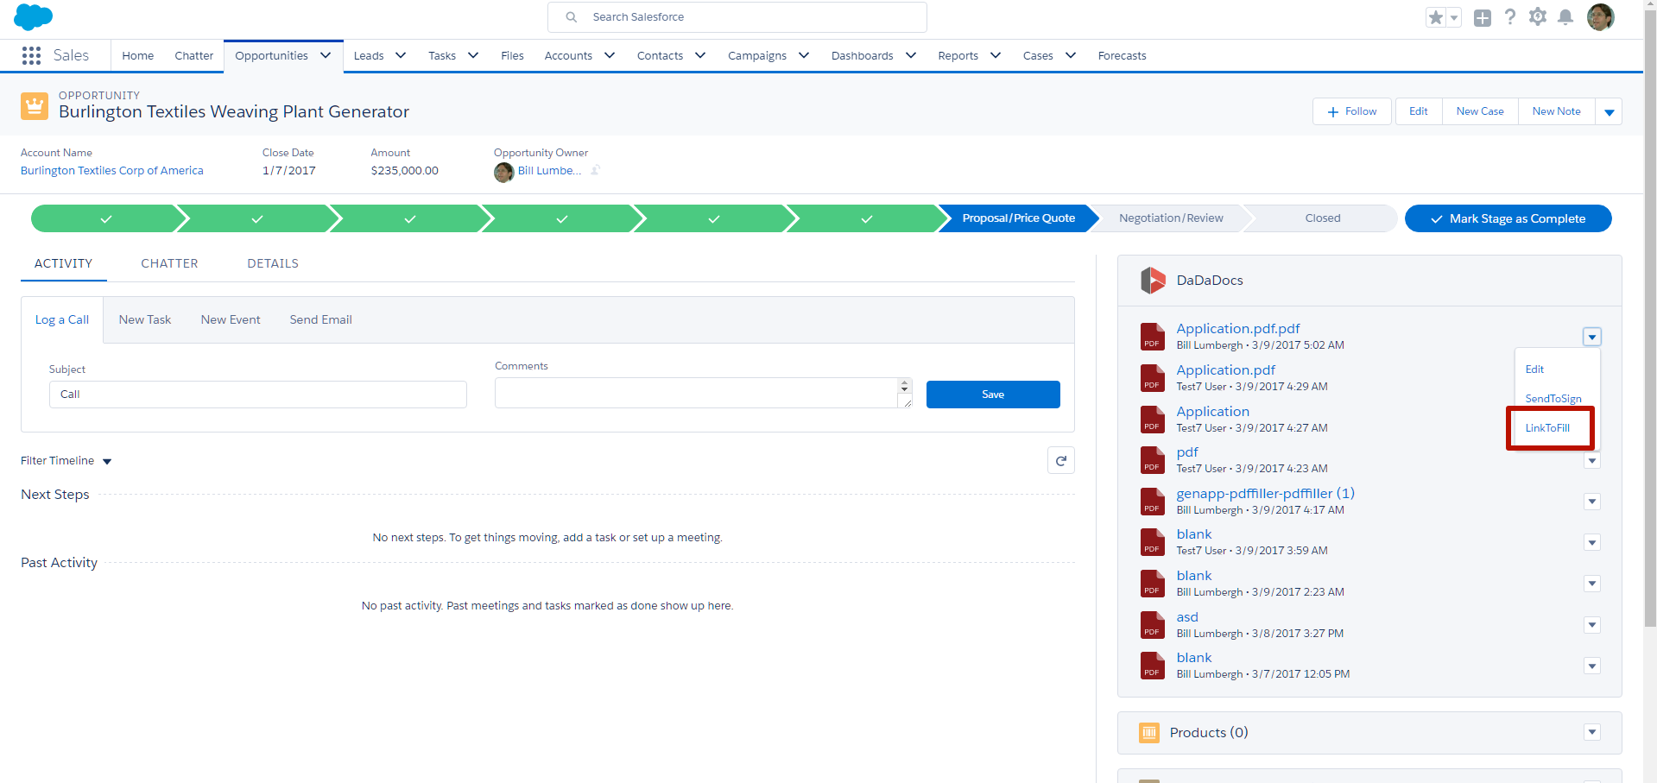Screen dimensions: 1657x783
Task: Open Burlington Textiles Corp of America account link
Action: (112, 171)
